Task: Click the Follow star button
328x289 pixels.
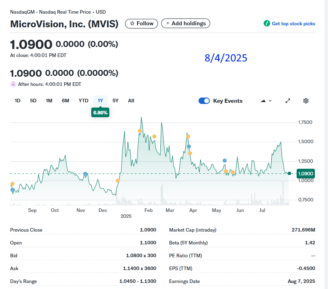Action: (141, 23)
